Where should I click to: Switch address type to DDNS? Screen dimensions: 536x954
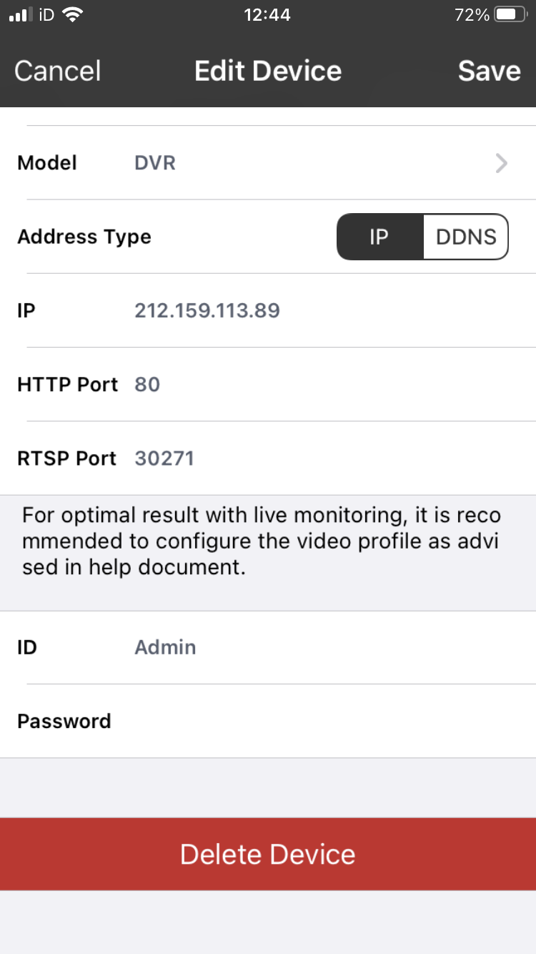point(466,237)
